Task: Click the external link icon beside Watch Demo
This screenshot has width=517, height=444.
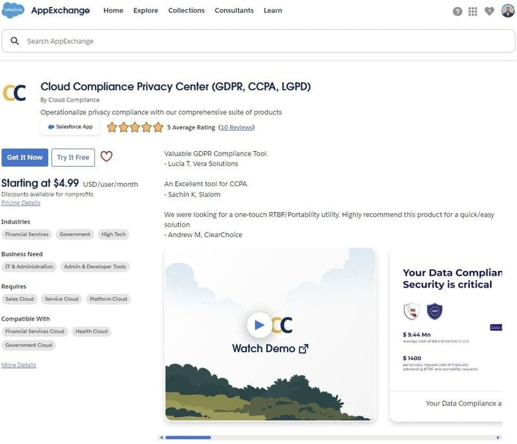Action: [x=303, y=349]
